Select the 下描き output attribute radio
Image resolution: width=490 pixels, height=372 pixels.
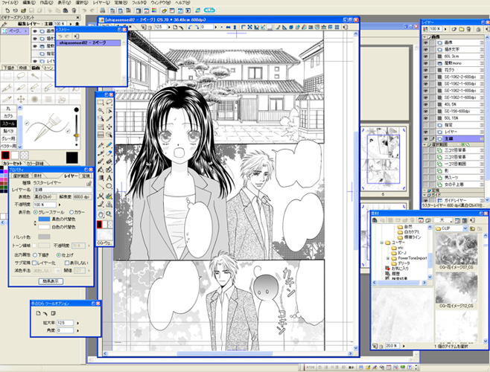[35, 255]
